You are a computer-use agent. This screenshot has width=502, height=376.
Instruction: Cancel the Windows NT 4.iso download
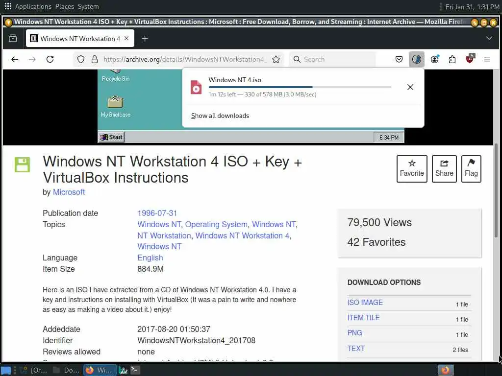[x=410, y=87]
